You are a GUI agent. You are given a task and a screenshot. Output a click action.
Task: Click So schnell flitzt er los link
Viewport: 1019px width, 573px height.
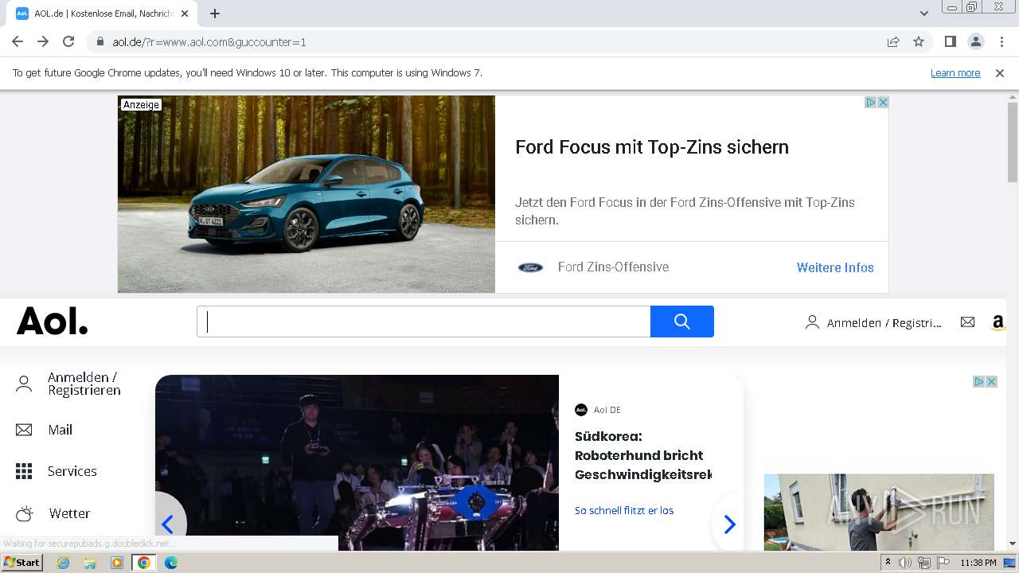point(624,510)
